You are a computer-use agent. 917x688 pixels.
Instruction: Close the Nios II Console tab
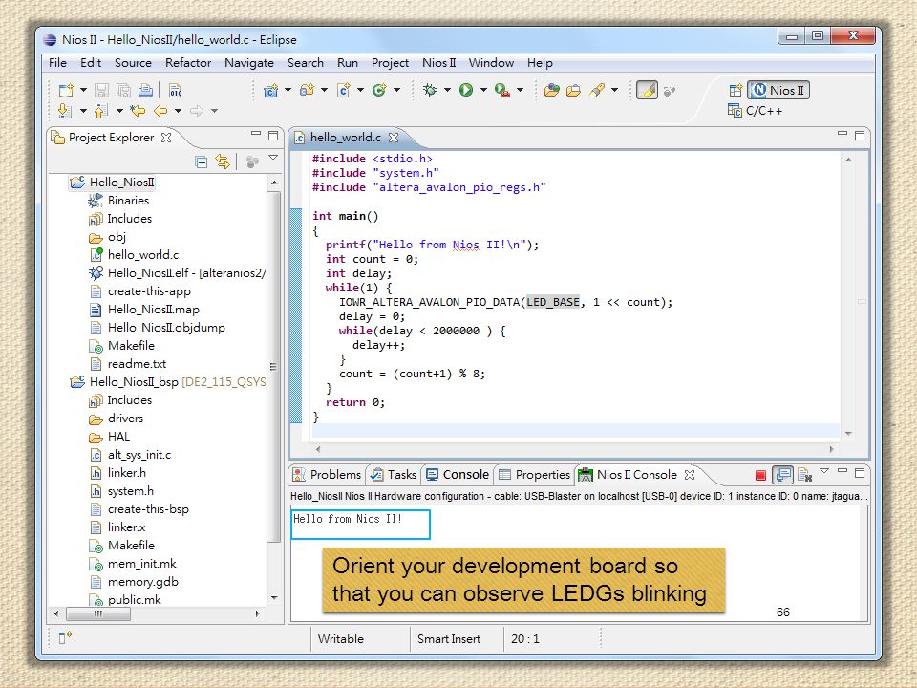(x=690, y=475)
